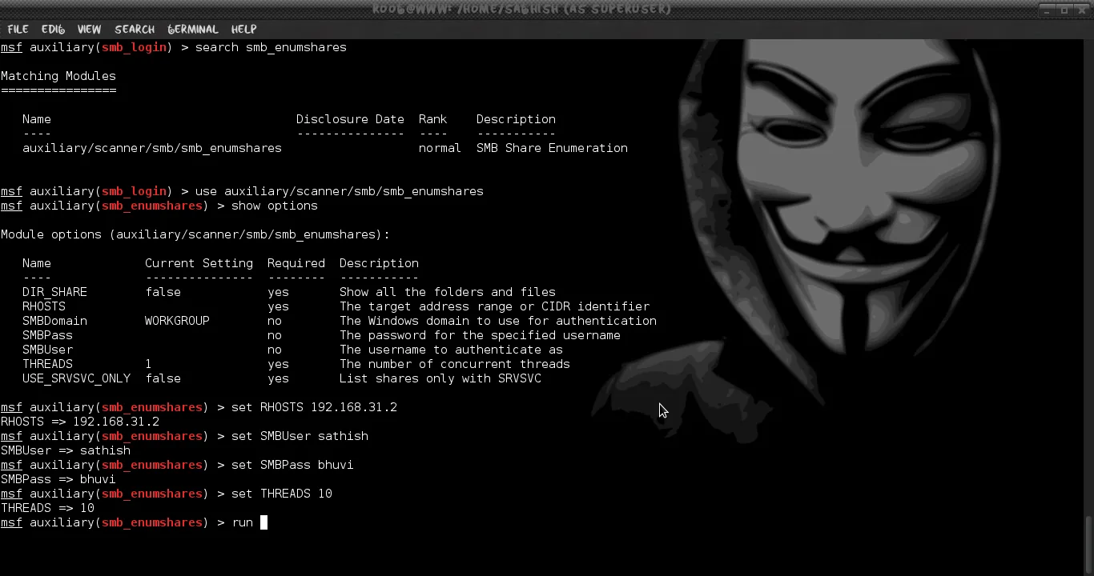
Task: Click the 'USE_SRVSVC_ONLY' option name
Action: (x=76, y=378)
